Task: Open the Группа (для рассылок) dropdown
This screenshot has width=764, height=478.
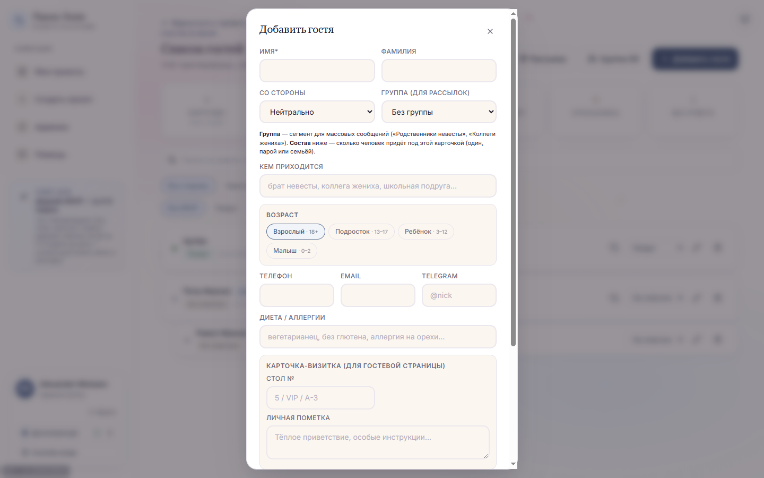Action: click(439, 112)
